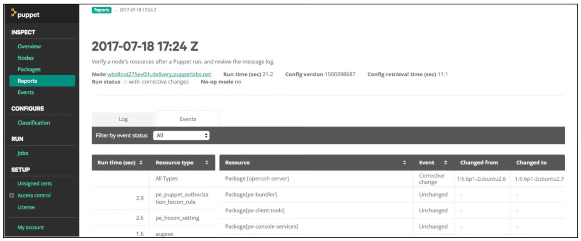Click the 2017-07-18 17:24 Z heading
This screenshot has width=581, height=241.
(x=145, y=46)
